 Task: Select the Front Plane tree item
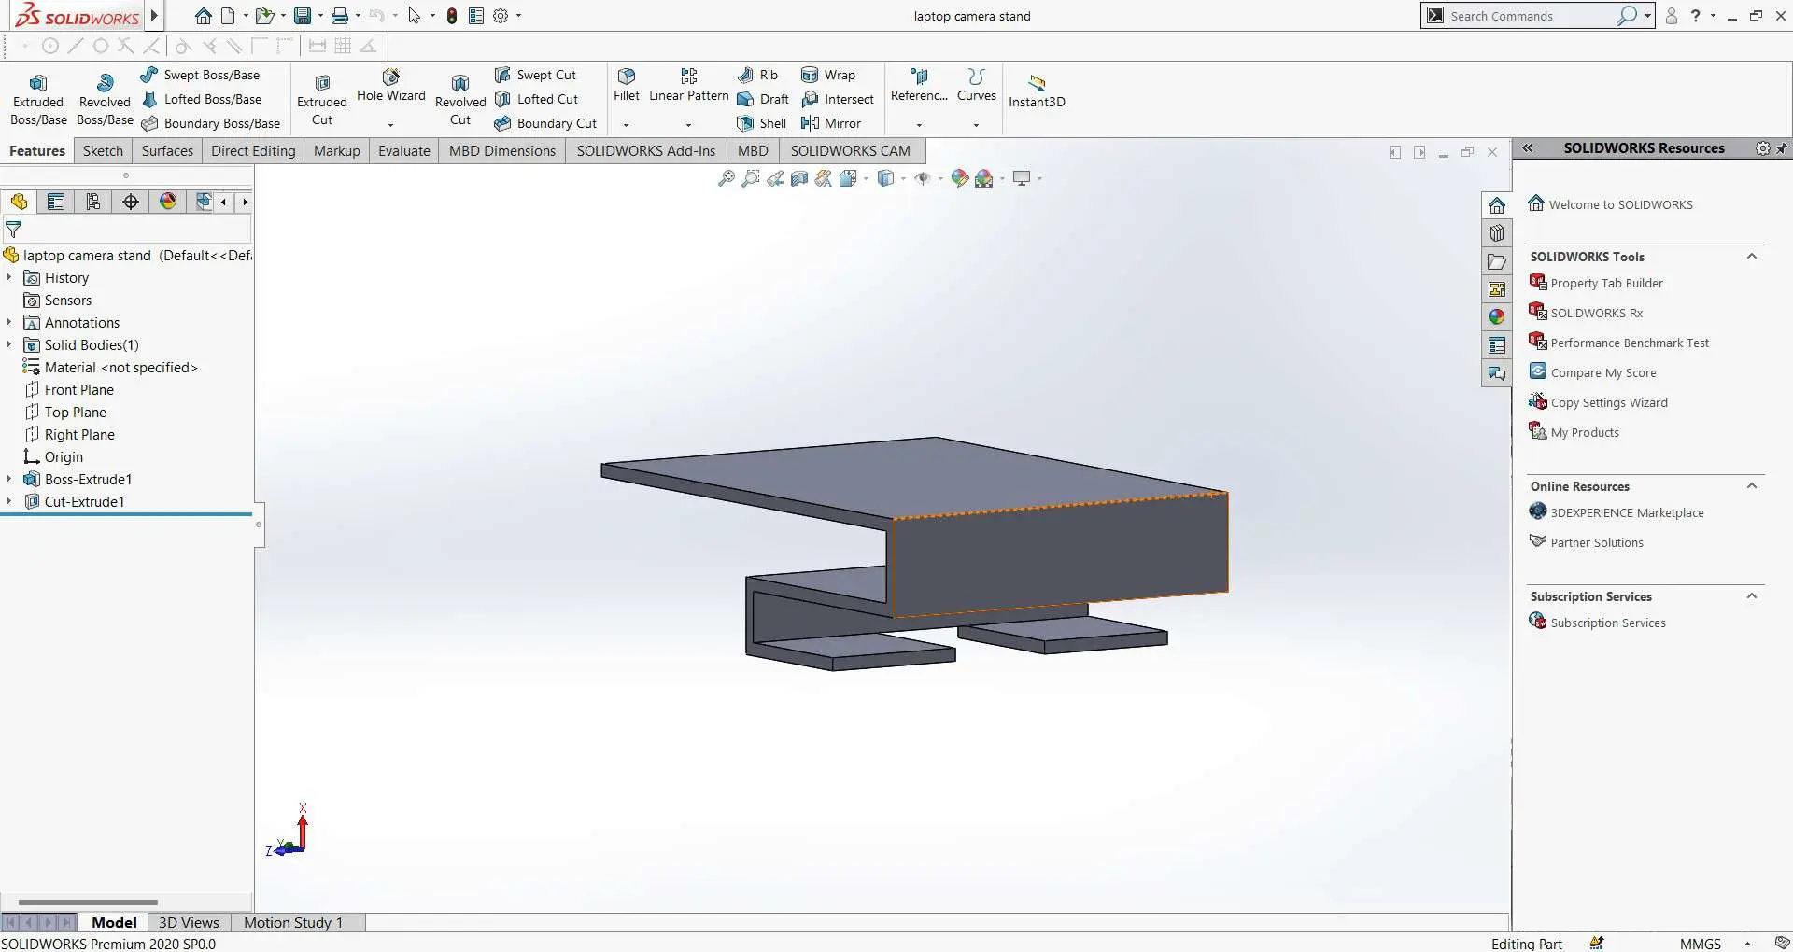pos(69,389)
